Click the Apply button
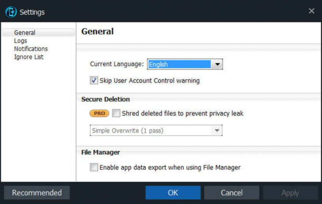 pyautogui.click(x=290, y=193)
